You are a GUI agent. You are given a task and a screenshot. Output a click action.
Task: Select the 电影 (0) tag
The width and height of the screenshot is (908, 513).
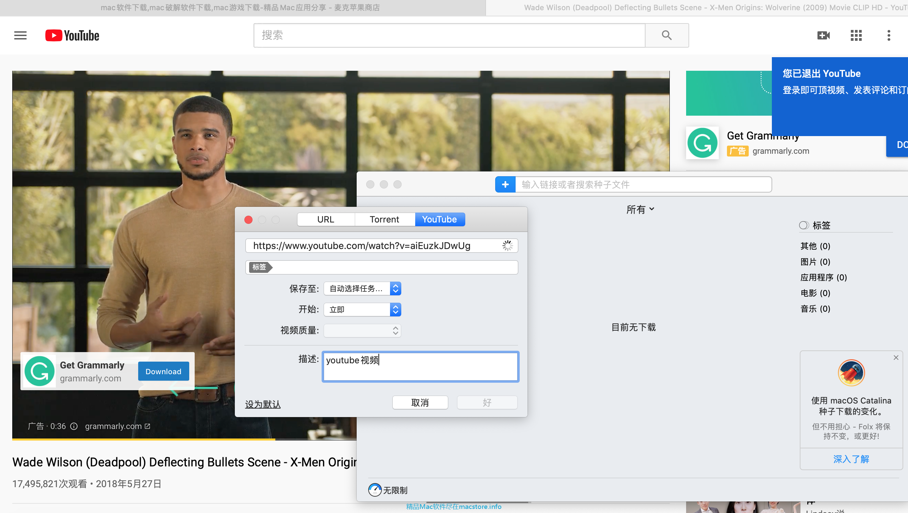815,293
